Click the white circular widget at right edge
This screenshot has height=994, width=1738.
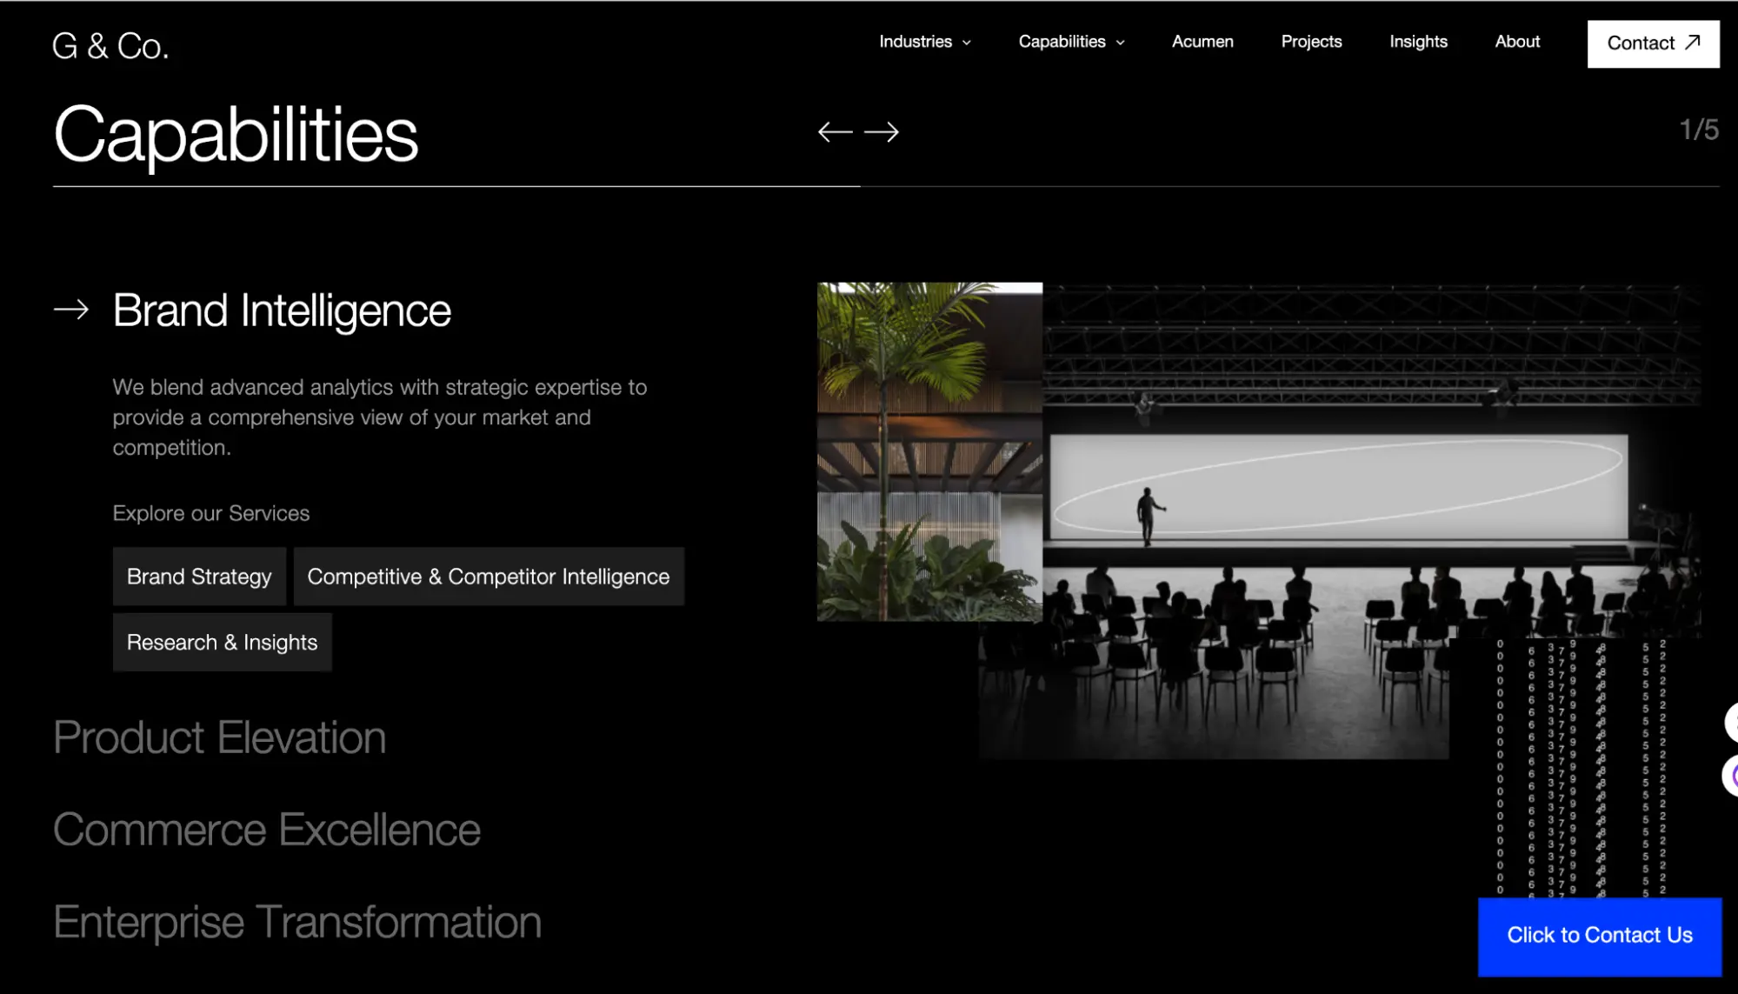click(1731, 722)
